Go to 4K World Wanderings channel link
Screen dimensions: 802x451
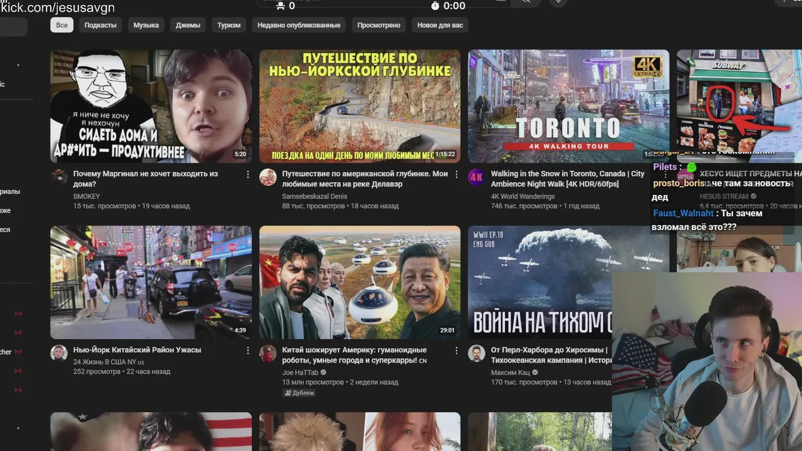point(523,196)
